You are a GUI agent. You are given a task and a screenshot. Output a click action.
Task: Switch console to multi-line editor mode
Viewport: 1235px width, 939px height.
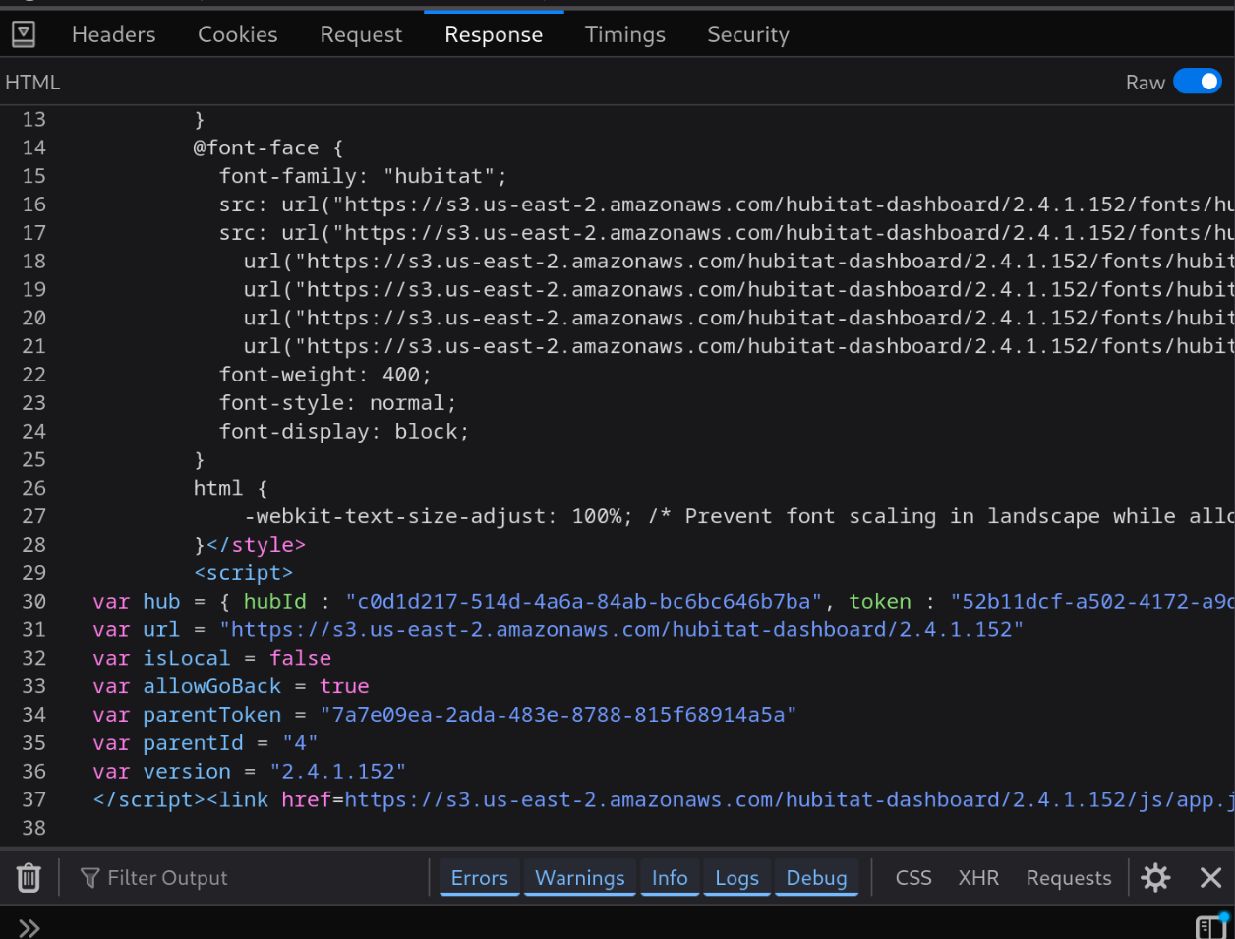tap(1209, 926)
